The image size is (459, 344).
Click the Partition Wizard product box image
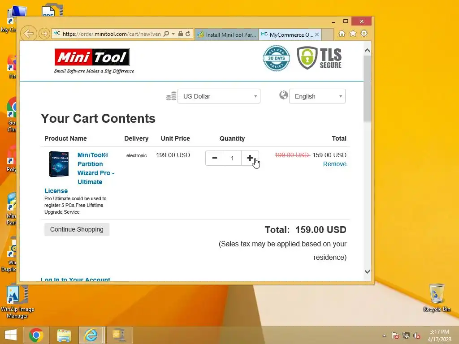(x=59, y=164)
